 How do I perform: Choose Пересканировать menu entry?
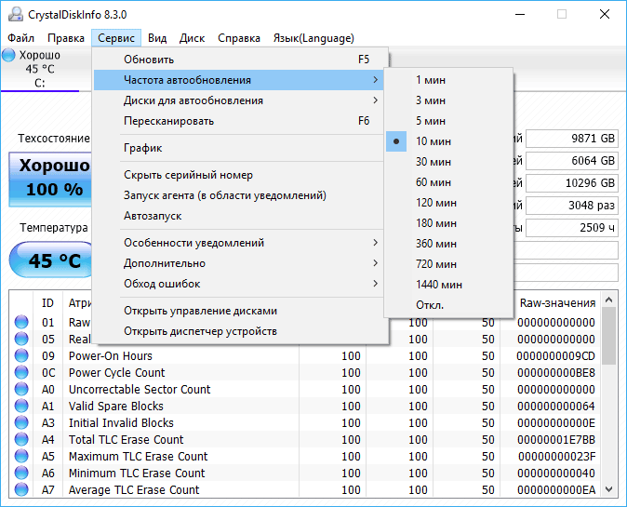coord(240,121)
